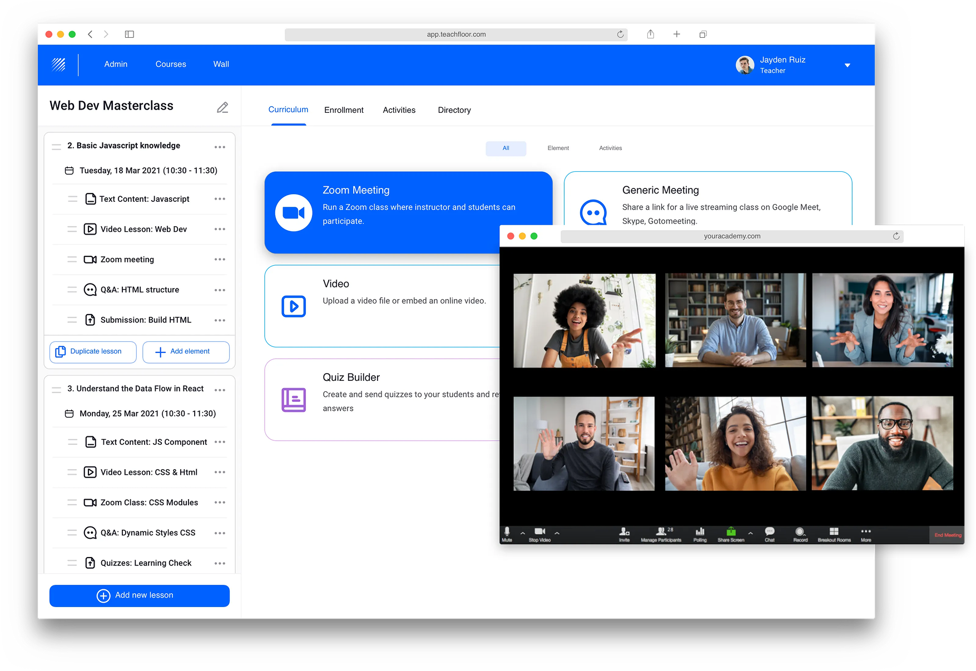This screenshot has width=976, height=671.
Task: Open the Wall section from the navbar
Action: 220,64
